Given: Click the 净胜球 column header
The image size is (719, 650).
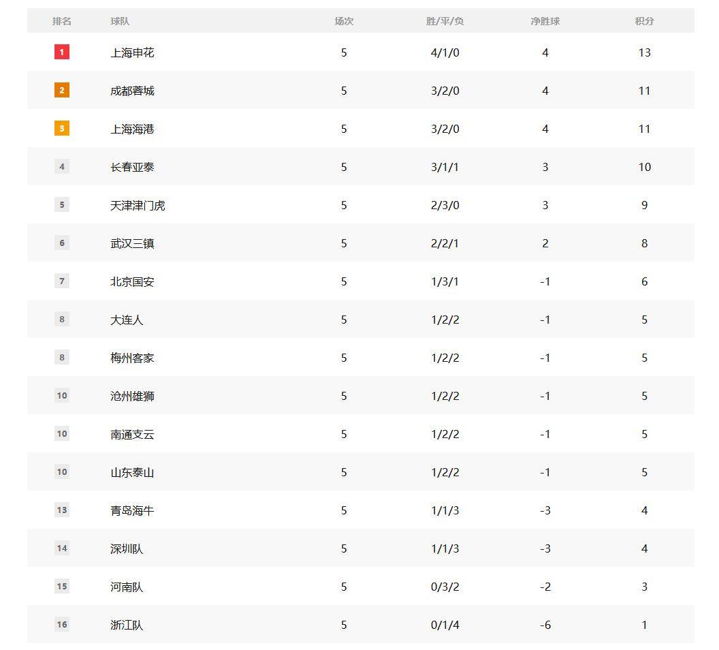Looking at the screenshot, I should 545,21.
